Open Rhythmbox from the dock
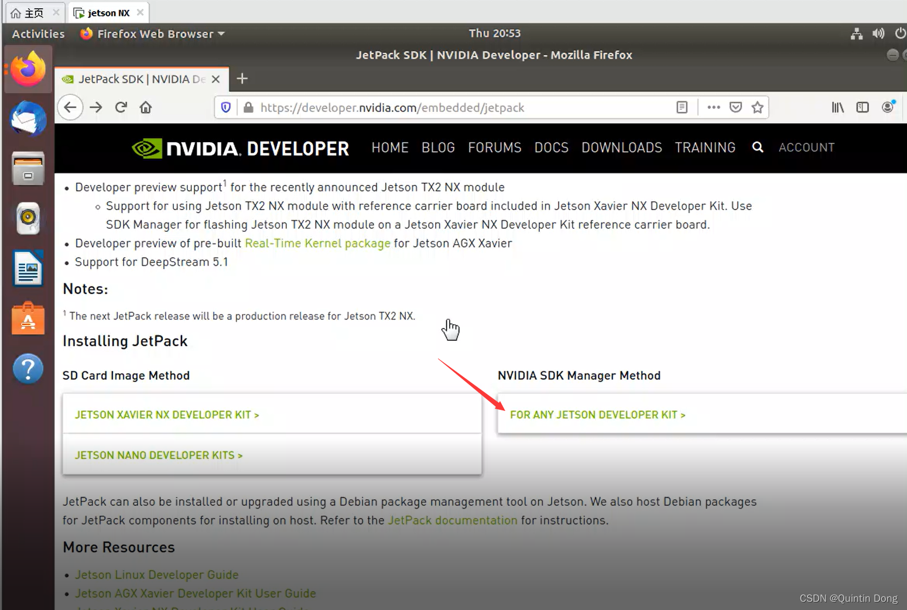Image resolution: width=907 pixels, height=610 pixels. [x=28, y=218]
